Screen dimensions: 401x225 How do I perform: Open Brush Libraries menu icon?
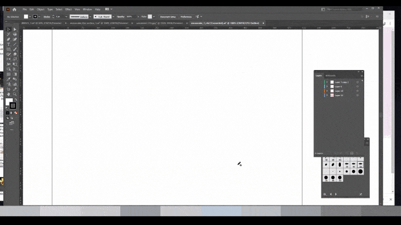coord(325,194)
